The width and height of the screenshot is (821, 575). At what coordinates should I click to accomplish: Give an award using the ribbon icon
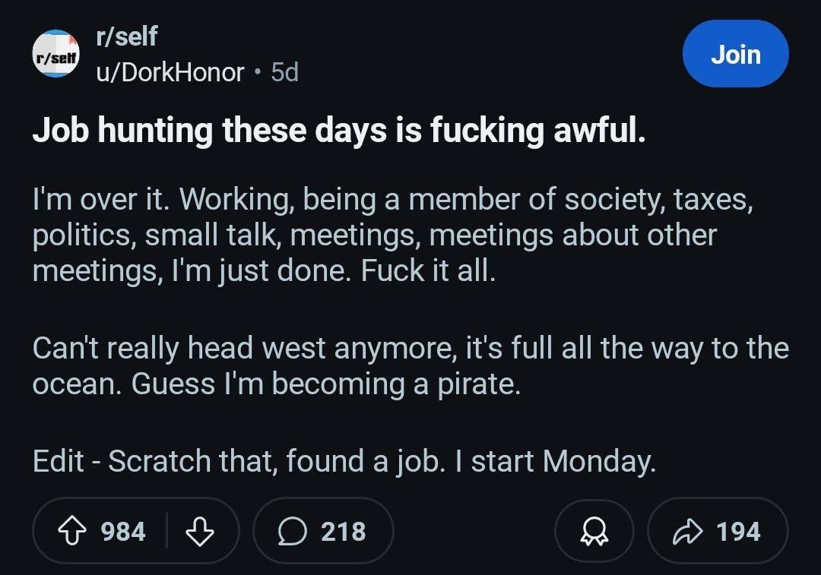click(594, 531)
